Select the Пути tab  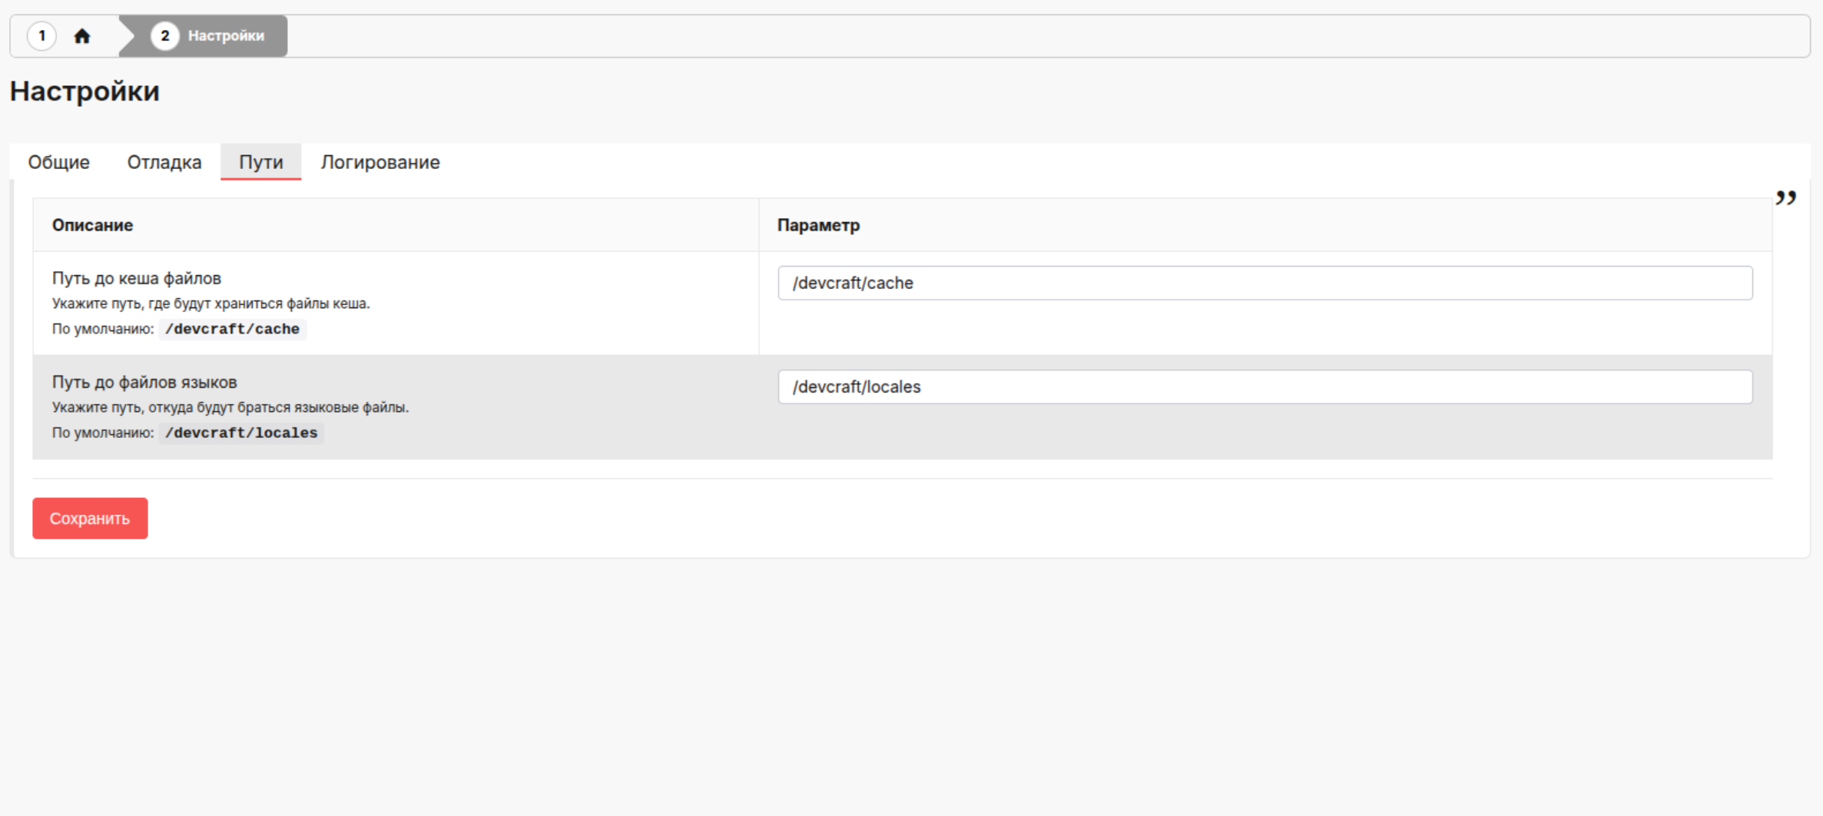(x=261, y=162)
